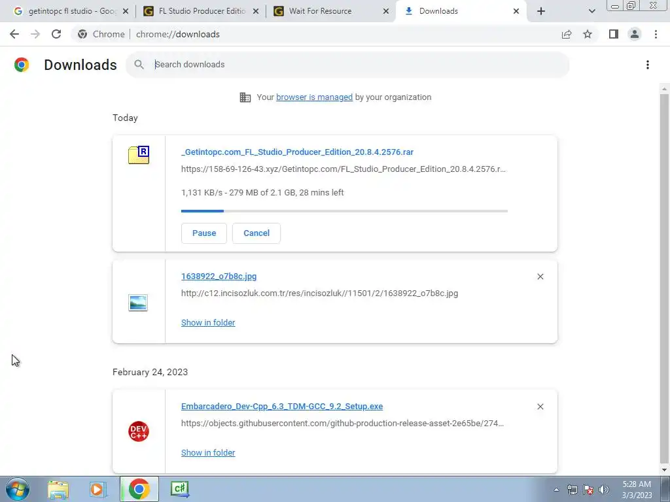Click the 1,131 KB/s download status text
This screenshot has height=502, width=670.
[x=262, y=193]
